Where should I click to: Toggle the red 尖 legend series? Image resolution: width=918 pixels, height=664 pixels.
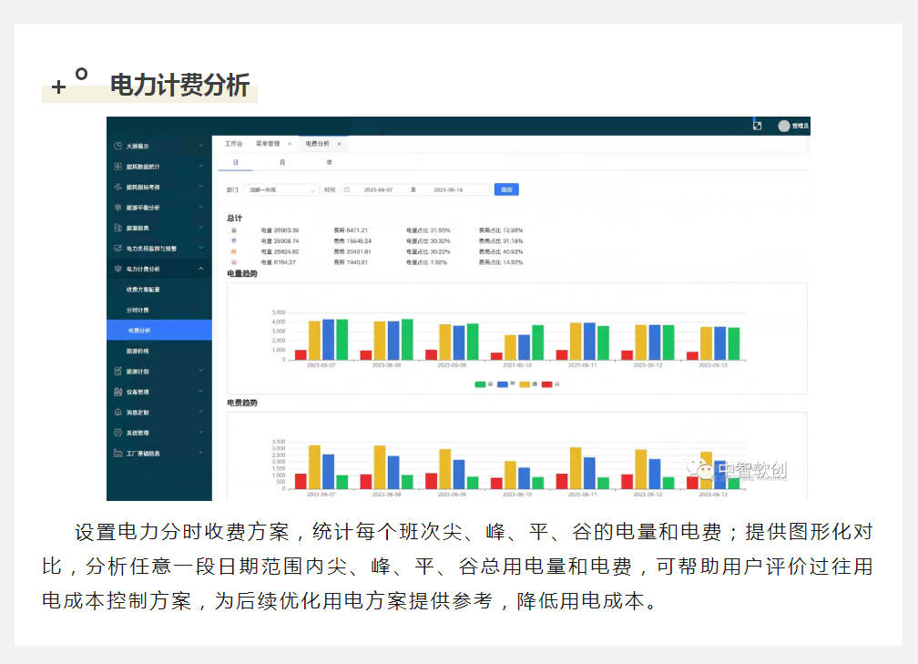click(547, 385)
